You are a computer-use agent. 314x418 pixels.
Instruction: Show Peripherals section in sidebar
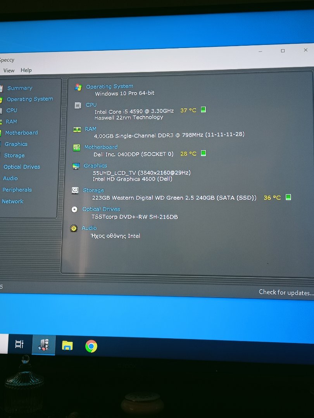click(17, 190)
